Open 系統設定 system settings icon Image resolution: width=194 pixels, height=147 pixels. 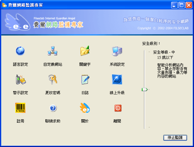(x=117, y=51)
